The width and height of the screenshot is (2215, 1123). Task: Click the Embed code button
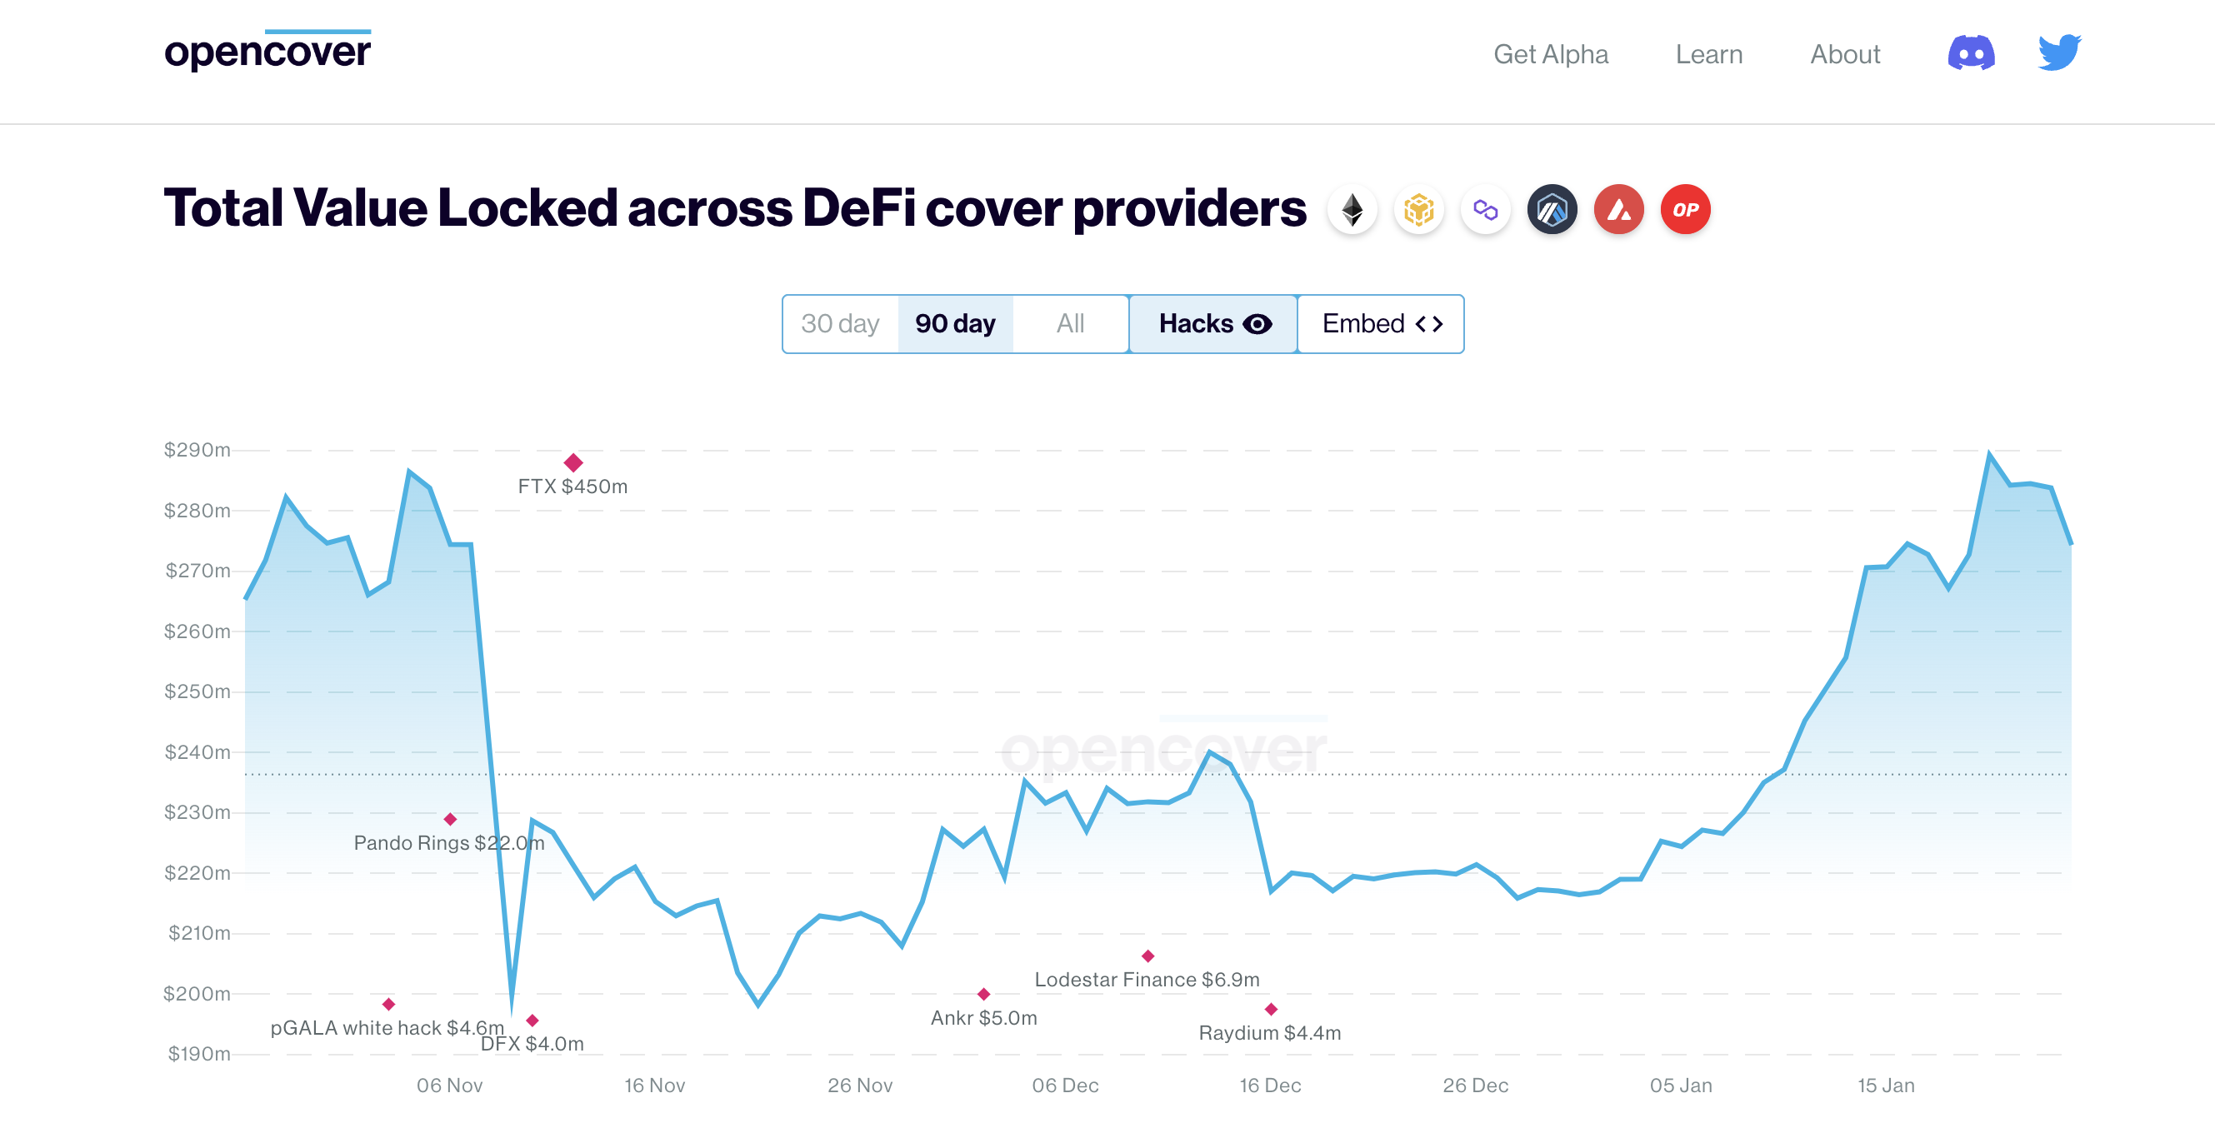(1381, 324)
